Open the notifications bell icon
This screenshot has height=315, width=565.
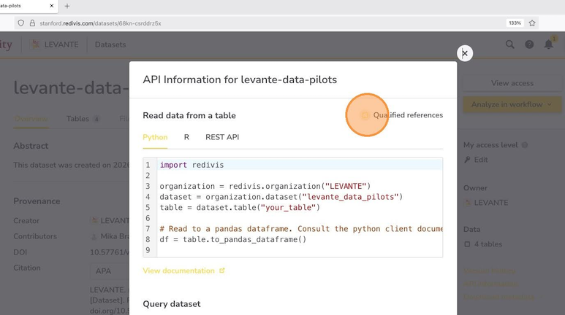point(548,44)
